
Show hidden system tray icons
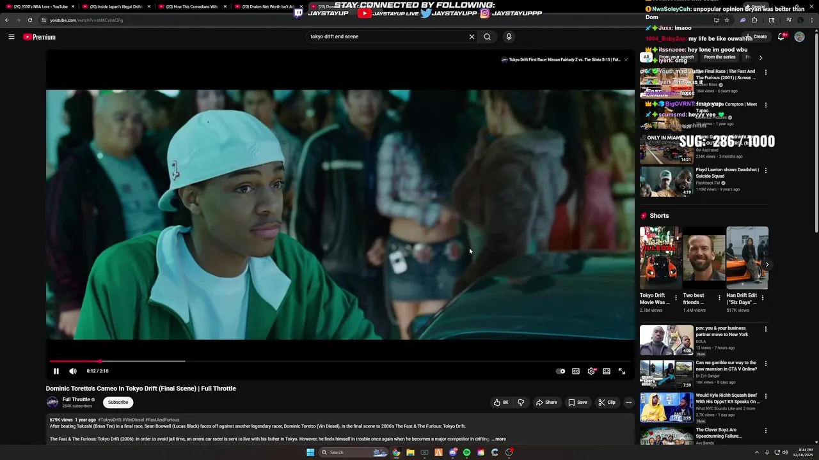[756, 452]
